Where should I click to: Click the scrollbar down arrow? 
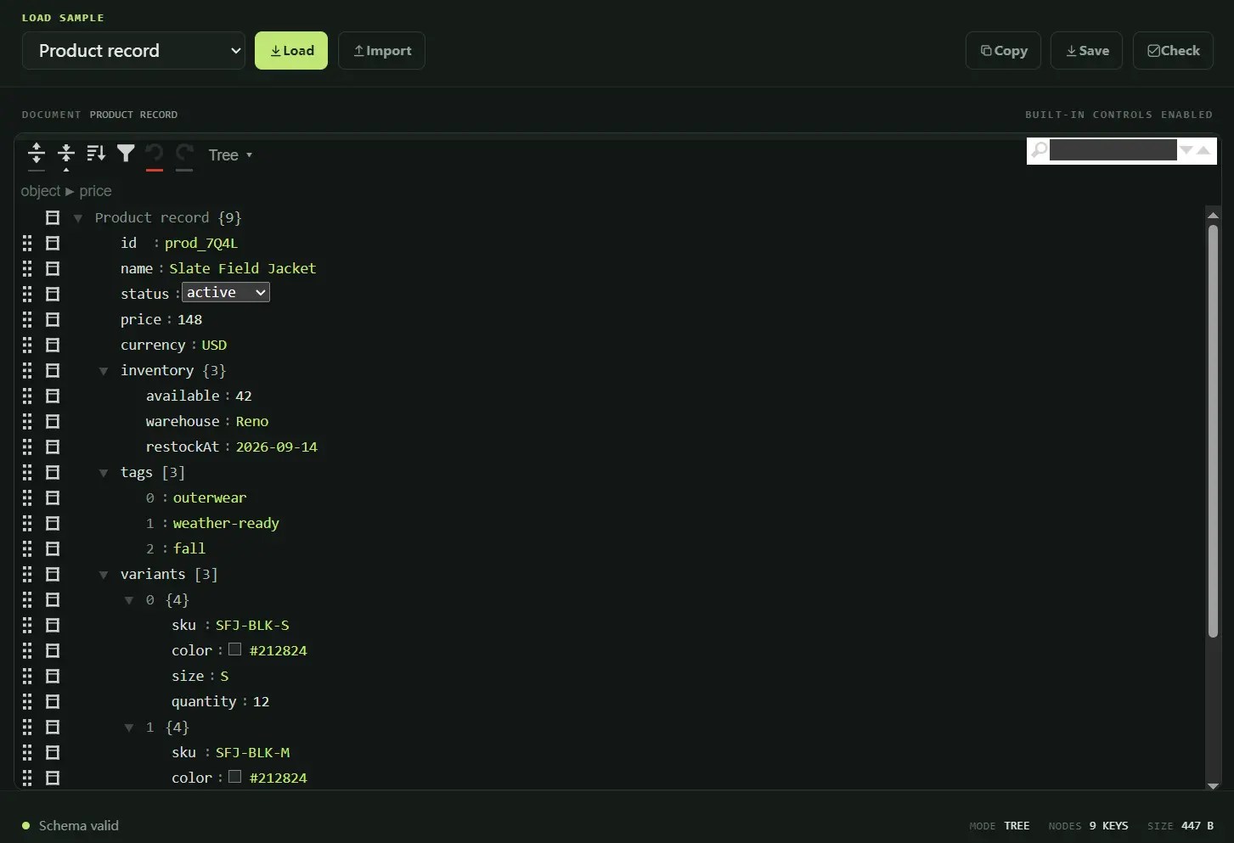click(1213, 786)
